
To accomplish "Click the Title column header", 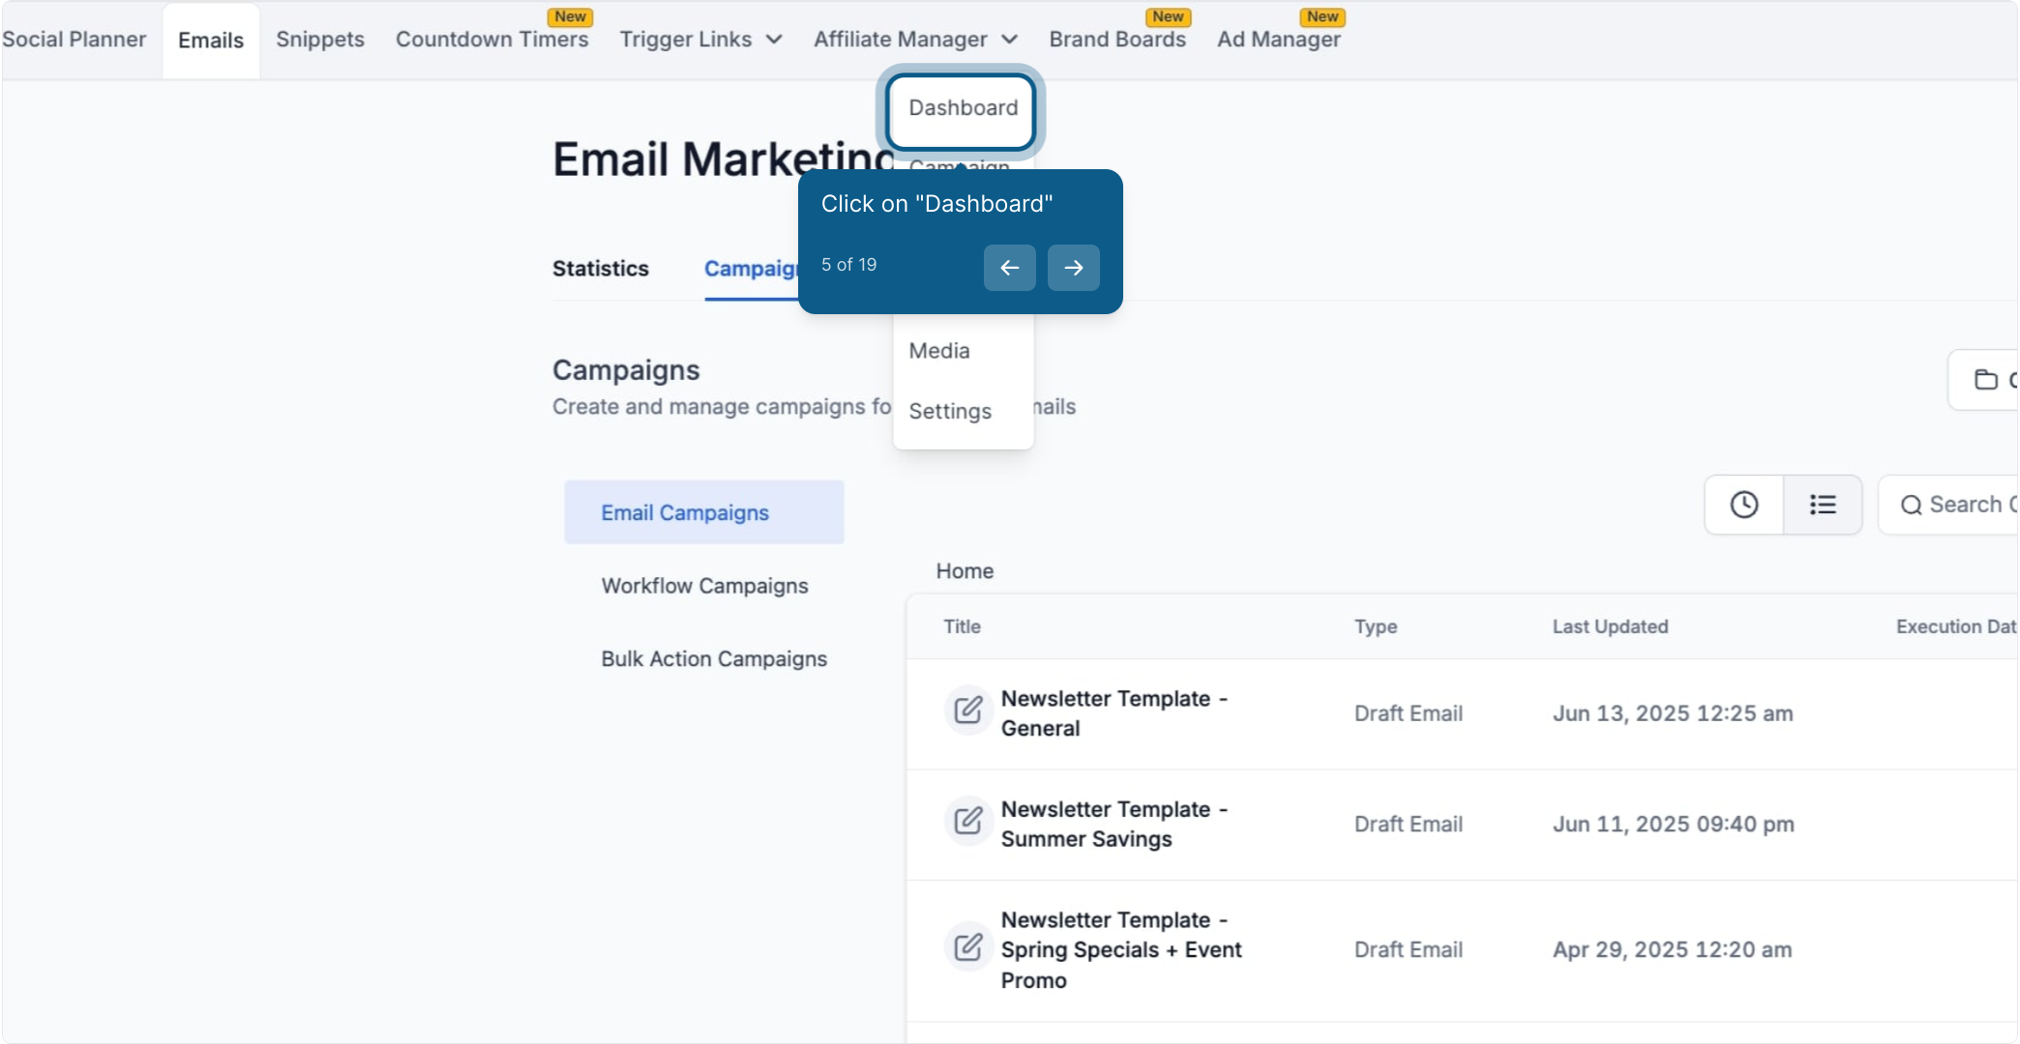I will [x=962, y=626].
